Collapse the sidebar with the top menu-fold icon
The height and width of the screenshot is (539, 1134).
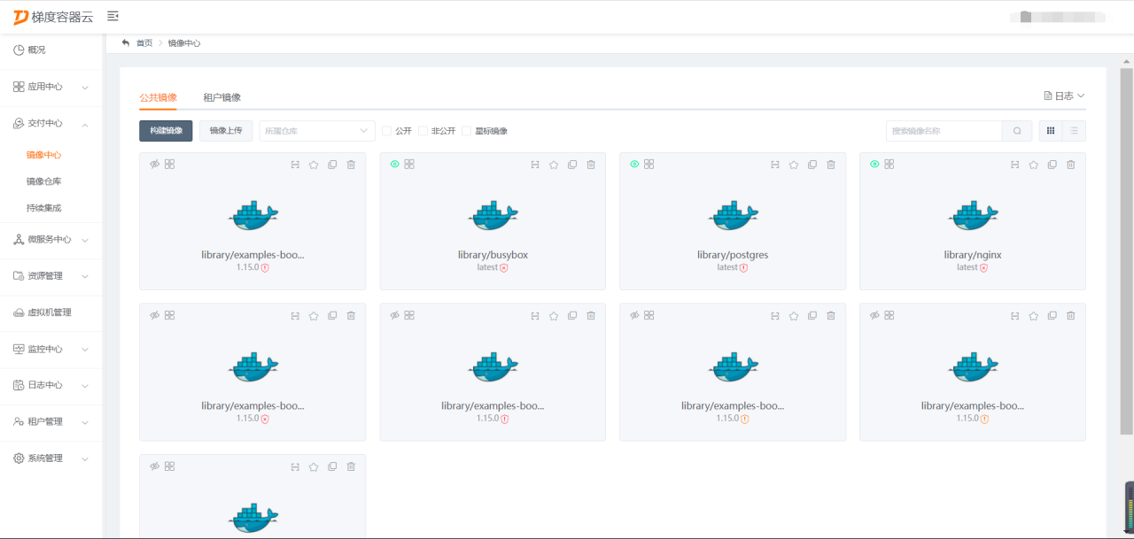pyautogui.click(x=113, y=16)
